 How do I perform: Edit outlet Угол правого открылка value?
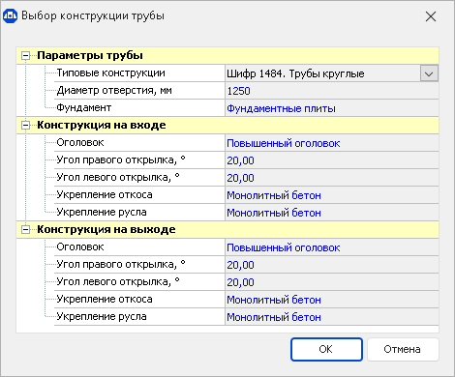click(x=332, y=265)
